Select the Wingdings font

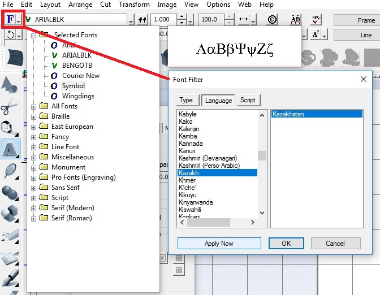pos(78,96)
